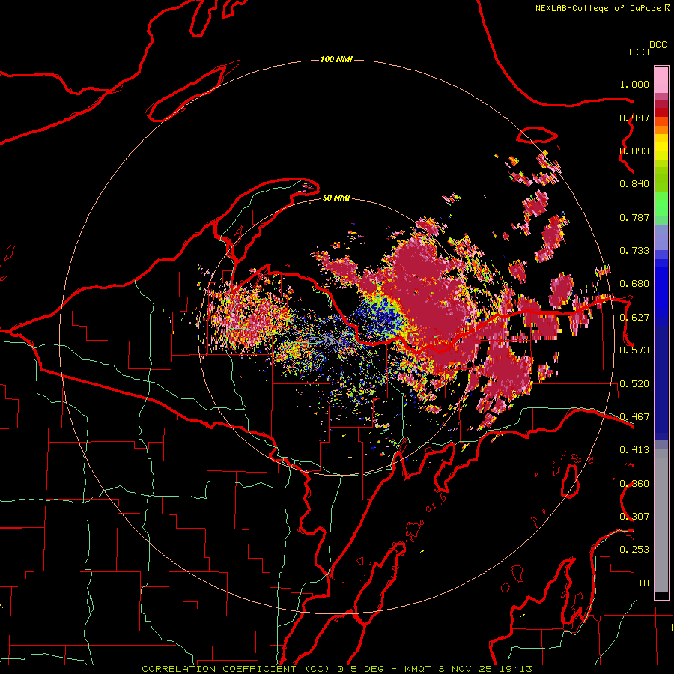The width and height of the screenshot is (674, 674).
Task: Click the 0.787 legend value
Action: 634,217
